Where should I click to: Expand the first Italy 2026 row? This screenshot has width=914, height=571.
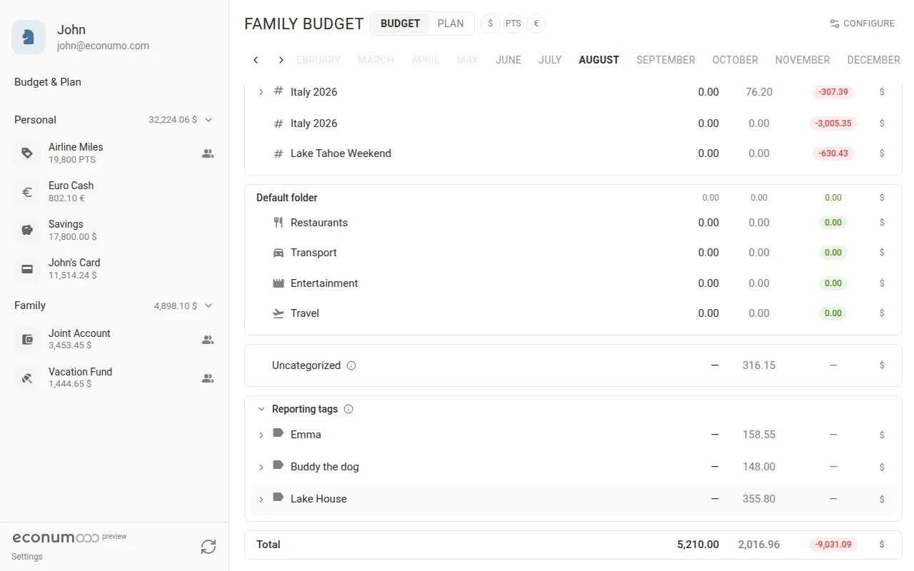[261, 92]
